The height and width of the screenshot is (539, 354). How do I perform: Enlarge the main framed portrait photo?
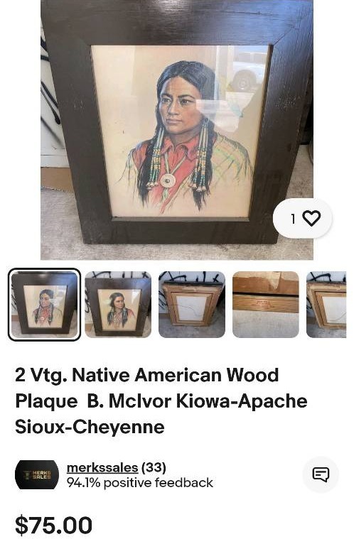click(x=177, y=130)
